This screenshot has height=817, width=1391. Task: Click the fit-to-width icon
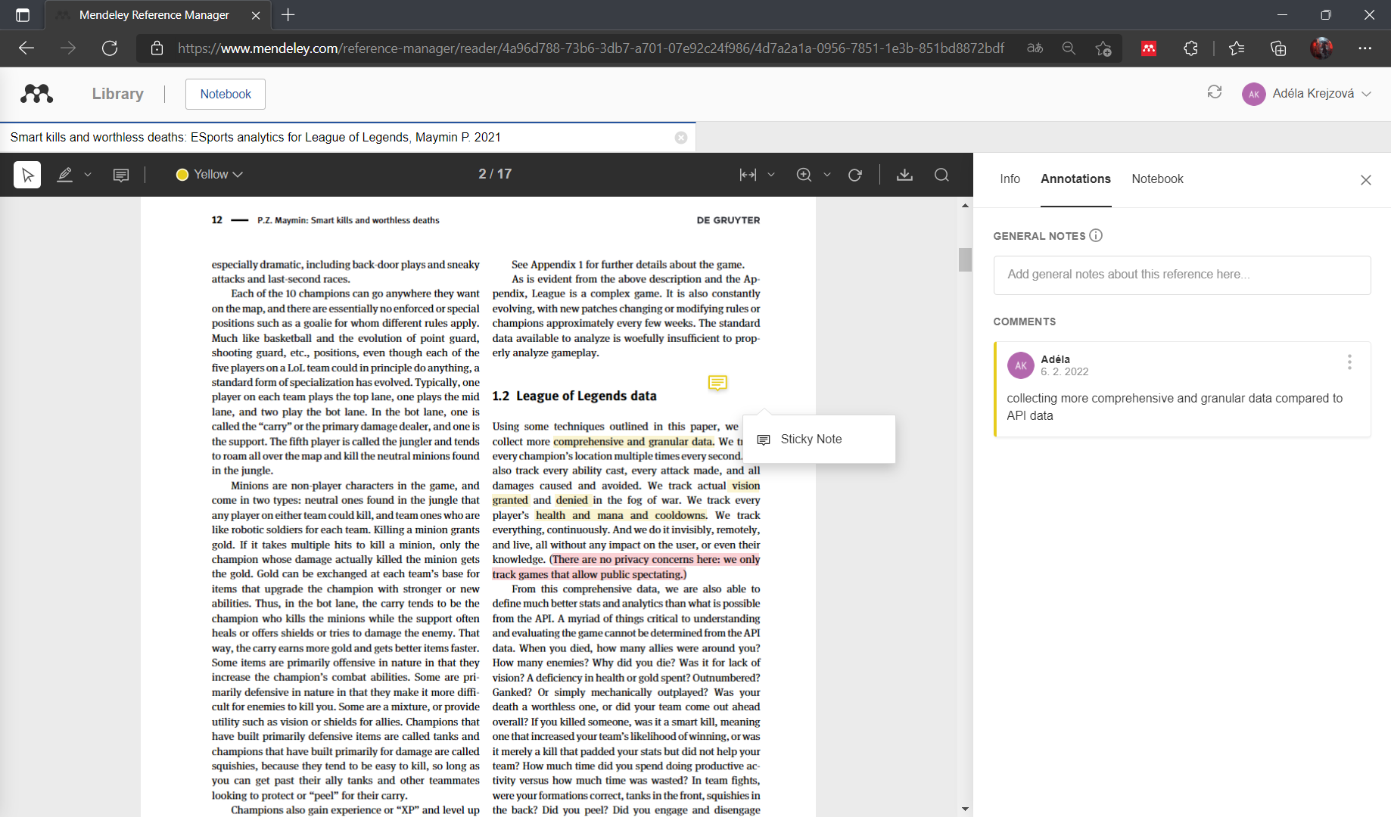click(748, 175)
